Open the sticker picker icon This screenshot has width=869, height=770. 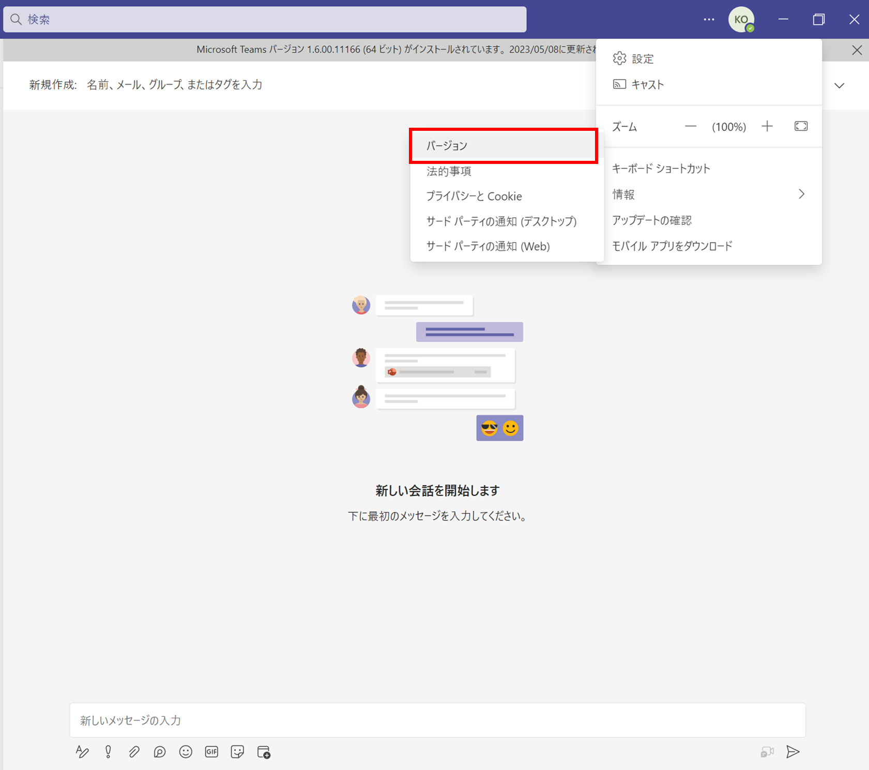(x=237, y=751)
